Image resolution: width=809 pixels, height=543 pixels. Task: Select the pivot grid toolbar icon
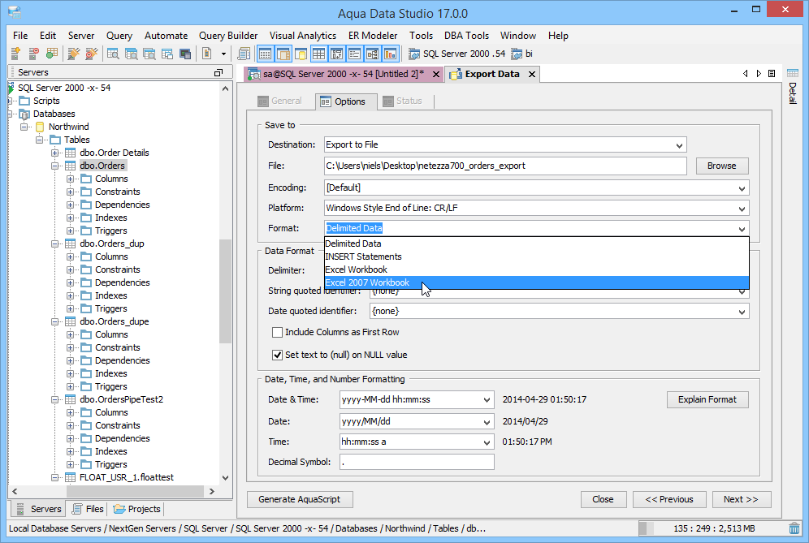[337, 54]
